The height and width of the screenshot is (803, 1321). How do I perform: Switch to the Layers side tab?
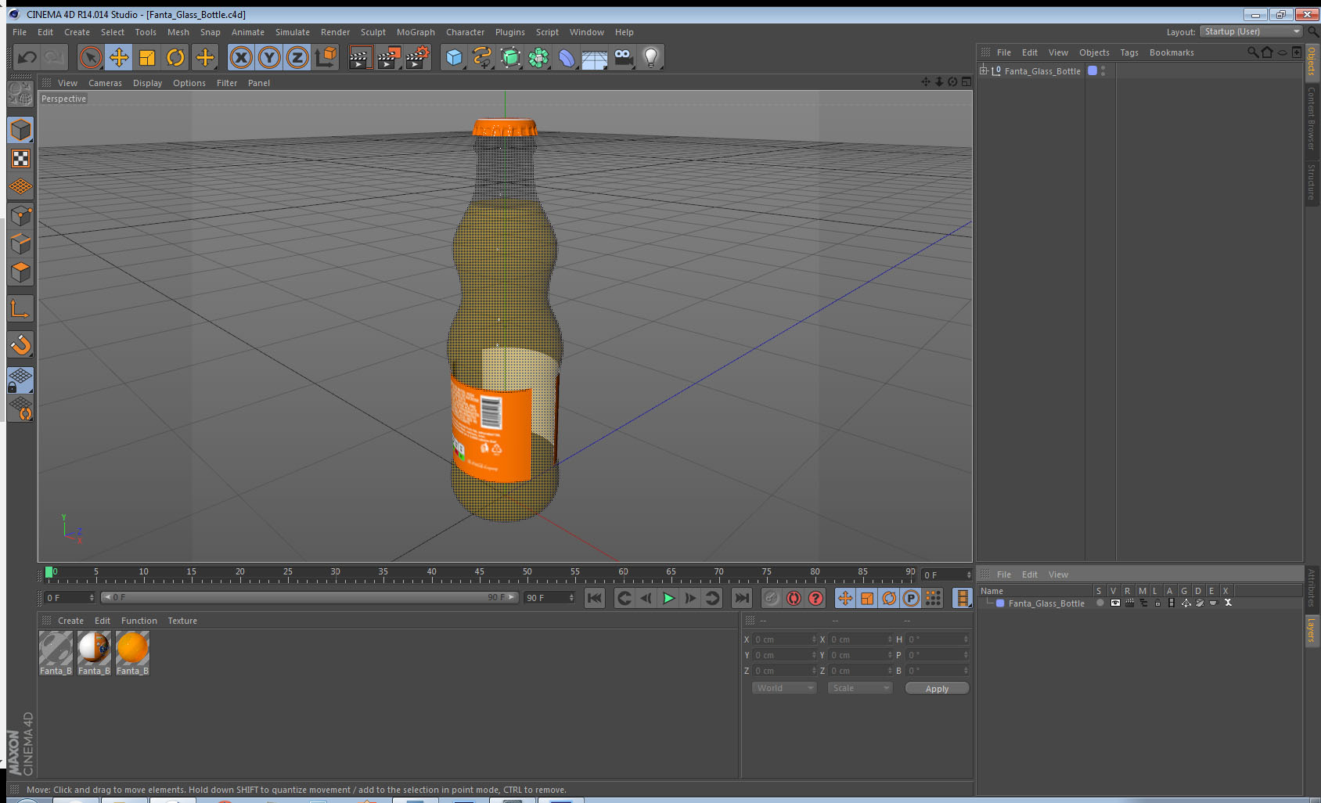[1312, 630]
